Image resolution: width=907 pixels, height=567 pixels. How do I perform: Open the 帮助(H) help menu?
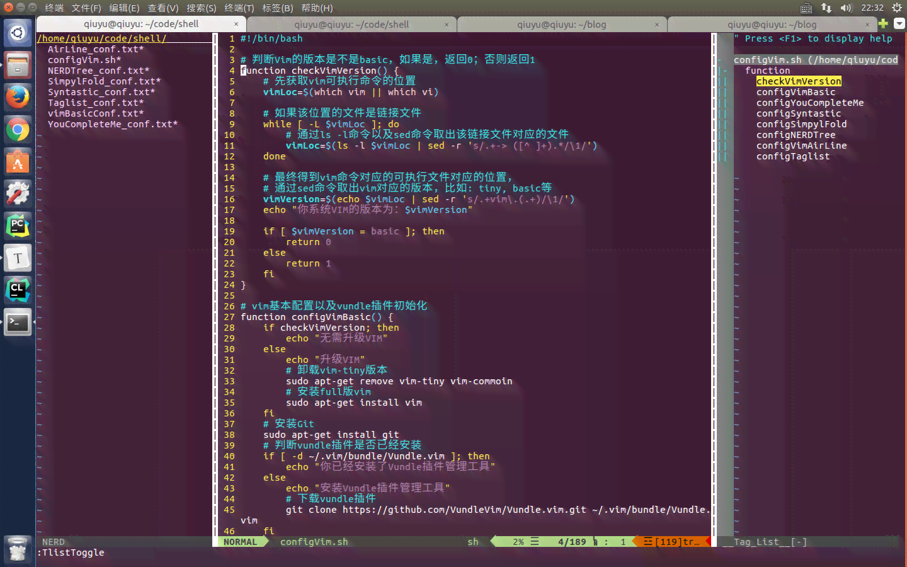point(317,8)
